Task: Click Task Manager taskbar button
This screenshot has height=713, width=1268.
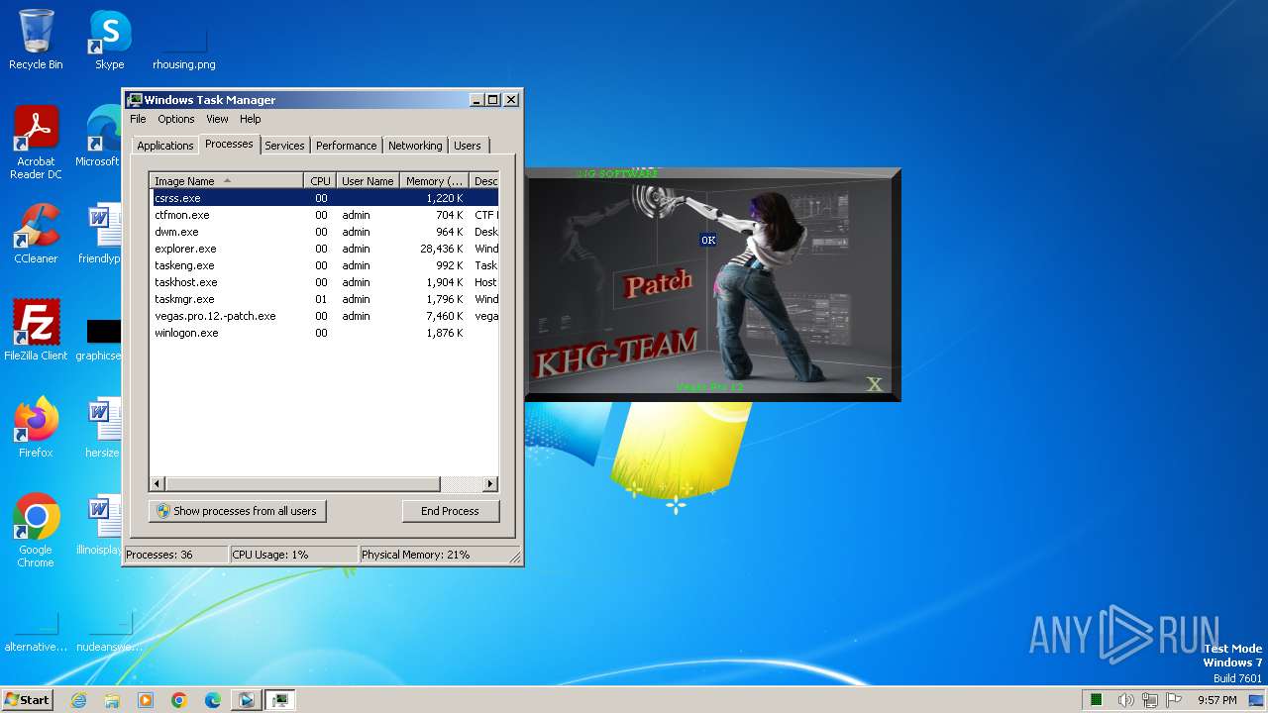Action: click(280, 700)
